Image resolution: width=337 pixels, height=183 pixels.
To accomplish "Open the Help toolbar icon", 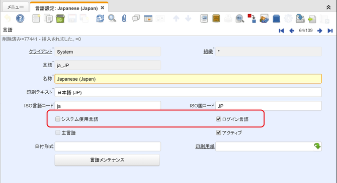I will point(20,19).
